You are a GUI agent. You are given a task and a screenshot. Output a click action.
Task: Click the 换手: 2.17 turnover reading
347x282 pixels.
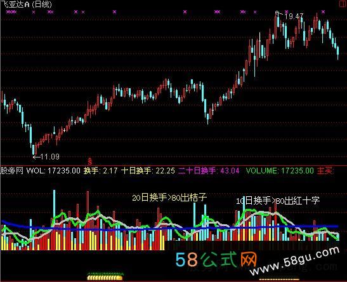click(100, 171)
